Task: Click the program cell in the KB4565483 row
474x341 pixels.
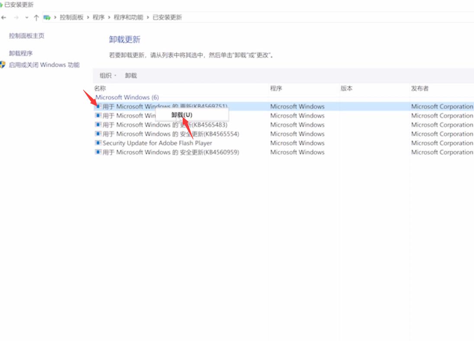Action: pyautogui.click(x=297, y=125)
